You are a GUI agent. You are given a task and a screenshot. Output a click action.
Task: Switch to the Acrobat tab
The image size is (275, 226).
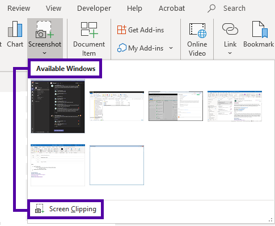tap(172, 9)
